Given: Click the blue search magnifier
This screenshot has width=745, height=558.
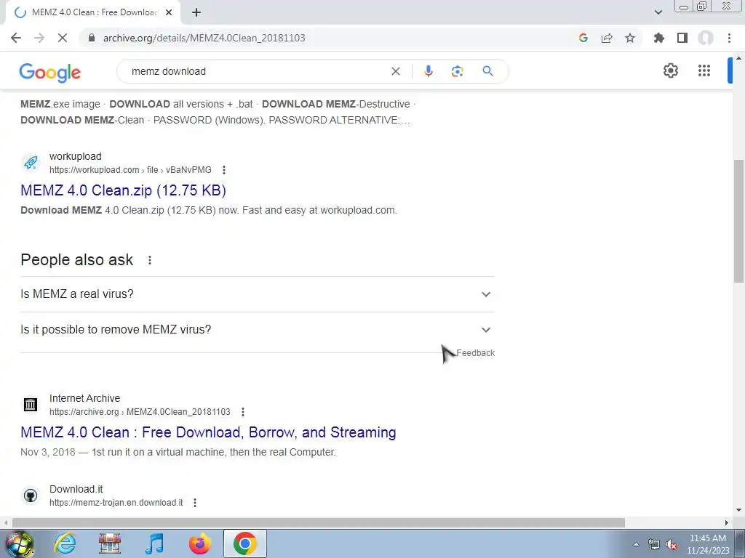Looking at the screenshot, I should (x=487, y=71).
